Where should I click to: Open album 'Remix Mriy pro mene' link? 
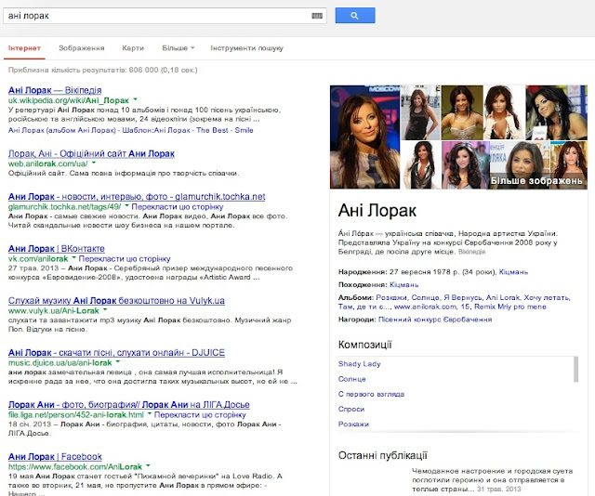510,307
